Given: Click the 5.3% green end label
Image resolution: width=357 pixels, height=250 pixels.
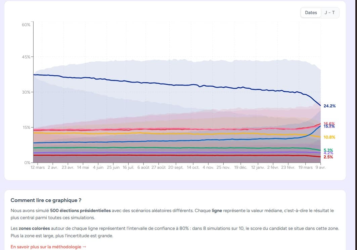Looking at the screenshot, I should pyautogui.click(x=328, y=150).
